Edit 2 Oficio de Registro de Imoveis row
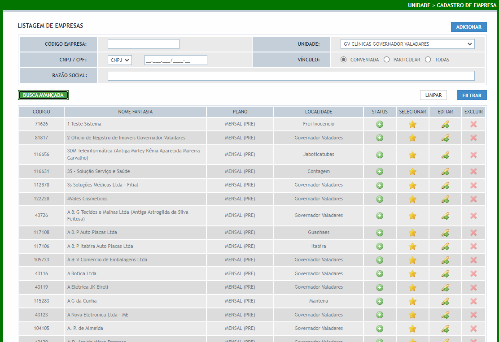 (445, 138)
